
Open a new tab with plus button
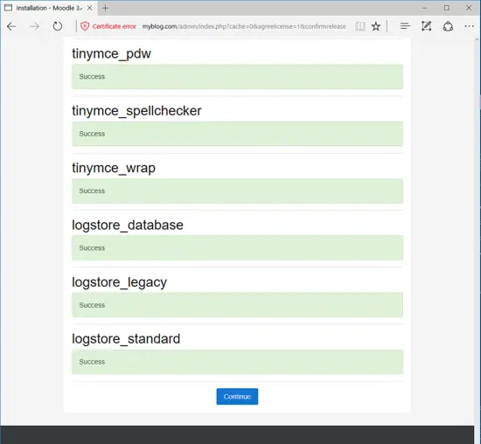coord(105,8)
